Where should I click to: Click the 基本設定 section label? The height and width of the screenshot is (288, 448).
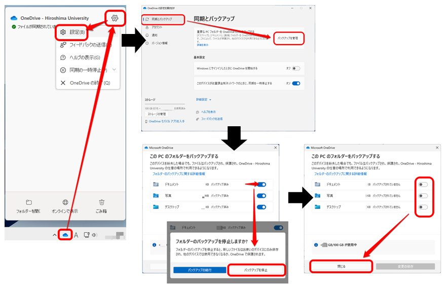[199, 57]
